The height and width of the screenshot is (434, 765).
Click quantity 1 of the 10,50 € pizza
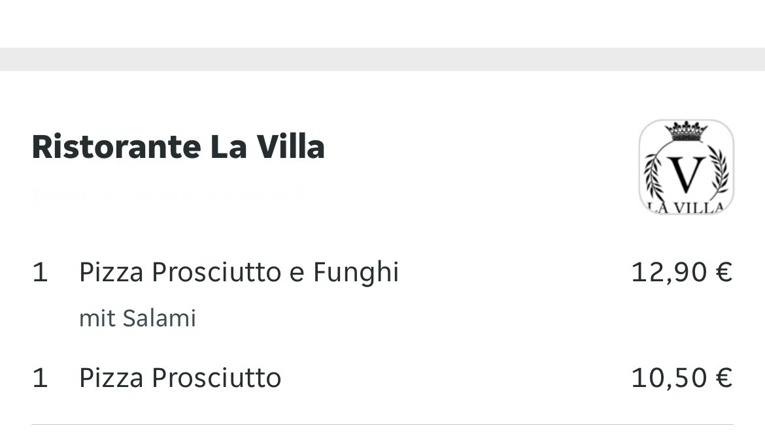[x=40, y=378]
